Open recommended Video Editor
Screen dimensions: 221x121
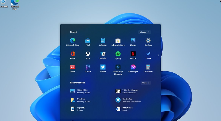(80, 91)
